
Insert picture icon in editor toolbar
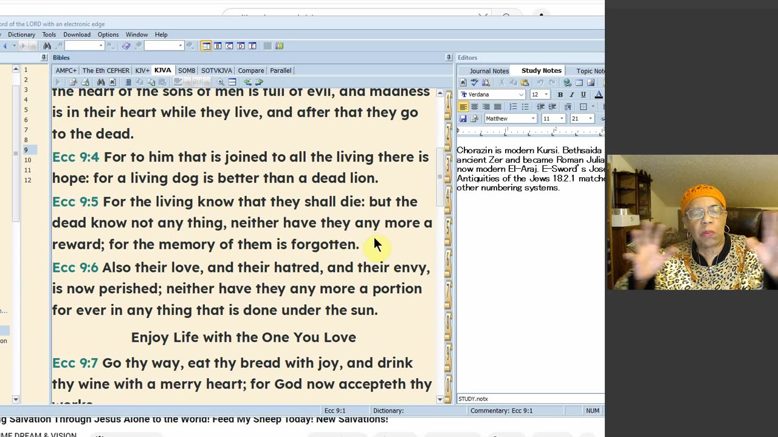[x=591, y=83]
